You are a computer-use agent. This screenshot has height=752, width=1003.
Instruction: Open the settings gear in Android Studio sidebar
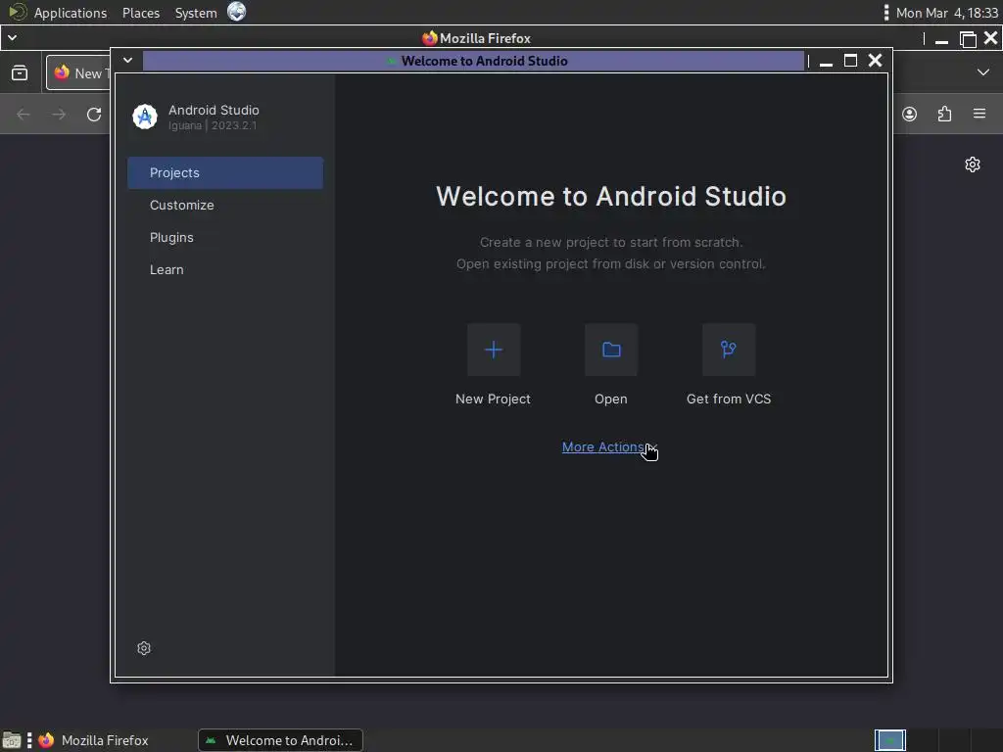[144, 648]
